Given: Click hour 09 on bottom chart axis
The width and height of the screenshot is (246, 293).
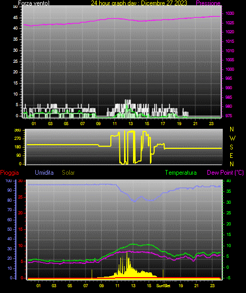Looking at the screenshot, I should (101, 286).
